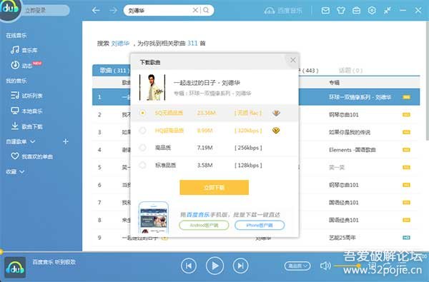429x282 pixels.
Task: Open the settings gear icon
Action: 372,11
